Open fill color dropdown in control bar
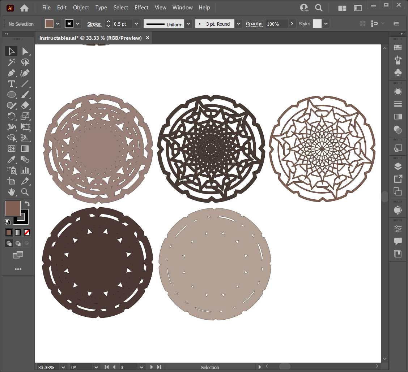The width and height of the screenshot is (408, 372). pyautogui.click(x=58, y=23)
